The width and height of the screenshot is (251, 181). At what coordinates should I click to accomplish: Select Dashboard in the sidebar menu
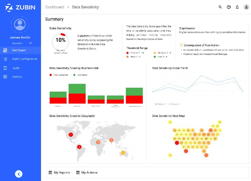click(x=19, y=50)
